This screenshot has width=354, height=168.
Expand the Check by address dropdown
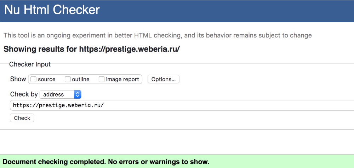60,94
